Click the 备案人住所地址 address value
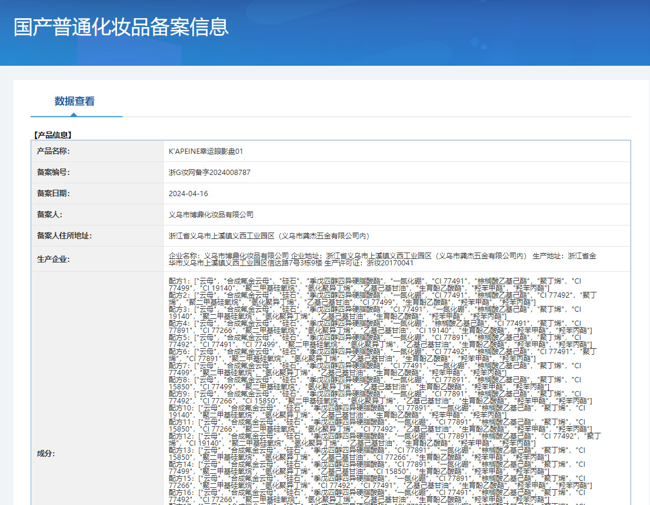Image resolution: width=650 pixels, height=505 pixels. point(269,235)
